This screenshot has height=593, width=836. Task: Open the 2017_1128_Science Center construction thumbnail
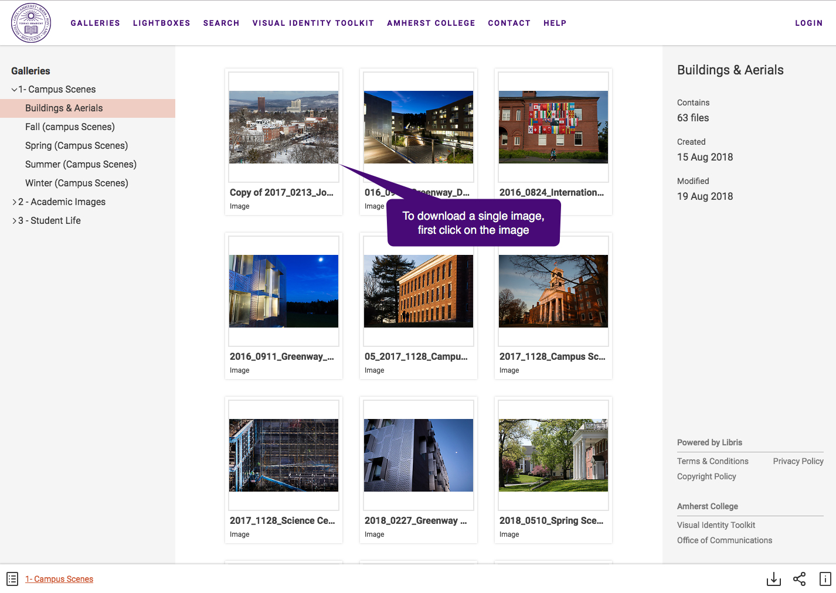284,455
